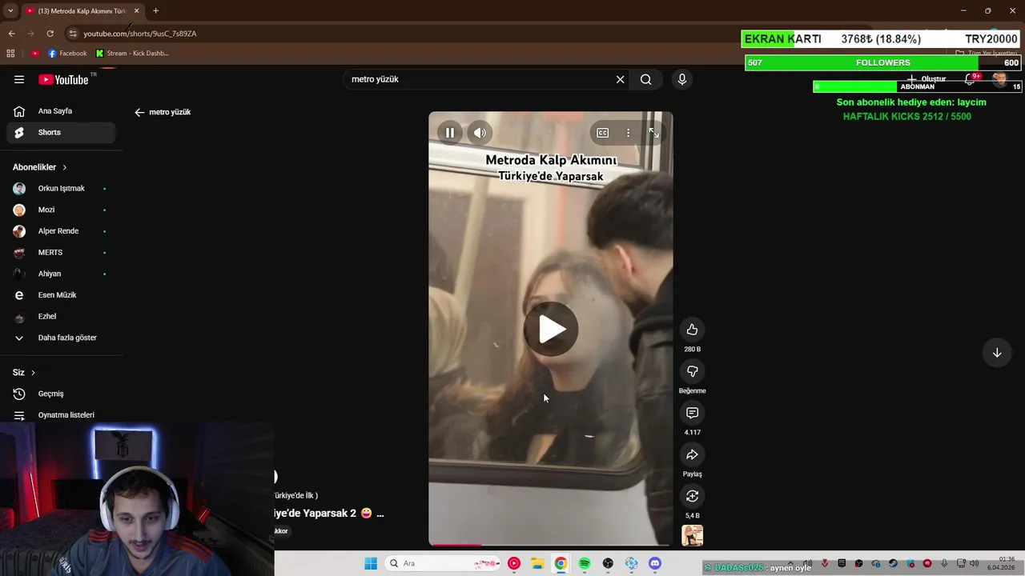Expand the 'Siz' section chevron
Image resolution: width=1025 pixels, height=576 pixels.
point(33,373)
